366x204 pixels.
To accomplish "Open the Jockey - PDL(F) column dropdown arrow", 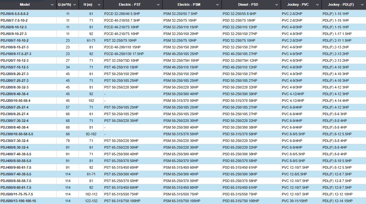I will point(362,5).
